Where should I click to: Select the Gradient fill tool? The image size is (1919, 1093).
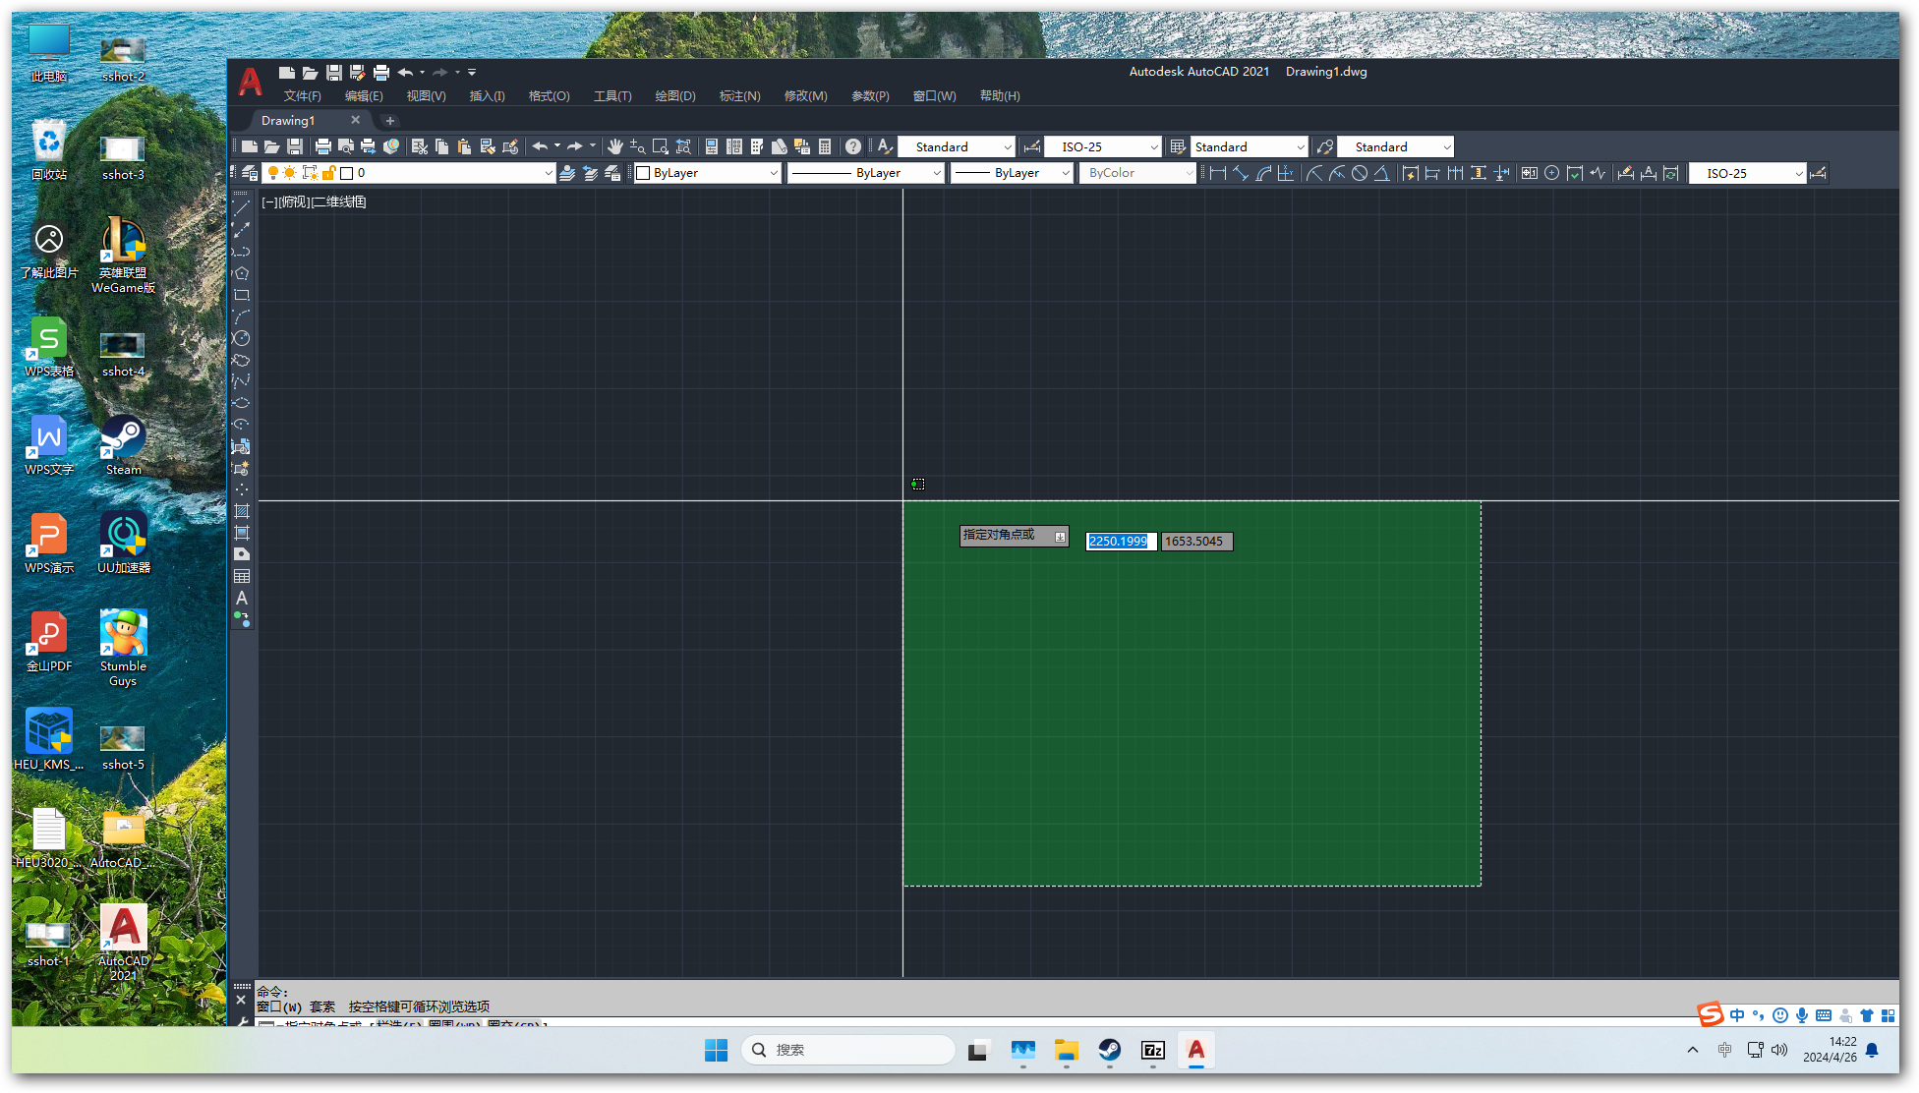(241, 533)
